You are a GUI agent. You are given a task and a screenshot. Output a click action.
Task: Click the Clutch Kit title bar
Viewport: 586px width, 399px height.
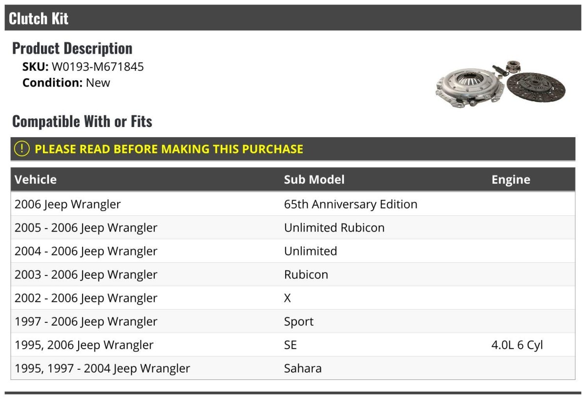point(293,18)
